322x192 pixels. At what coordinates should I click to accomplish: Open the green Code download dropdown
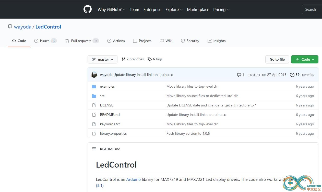click(x=305, y=59)
